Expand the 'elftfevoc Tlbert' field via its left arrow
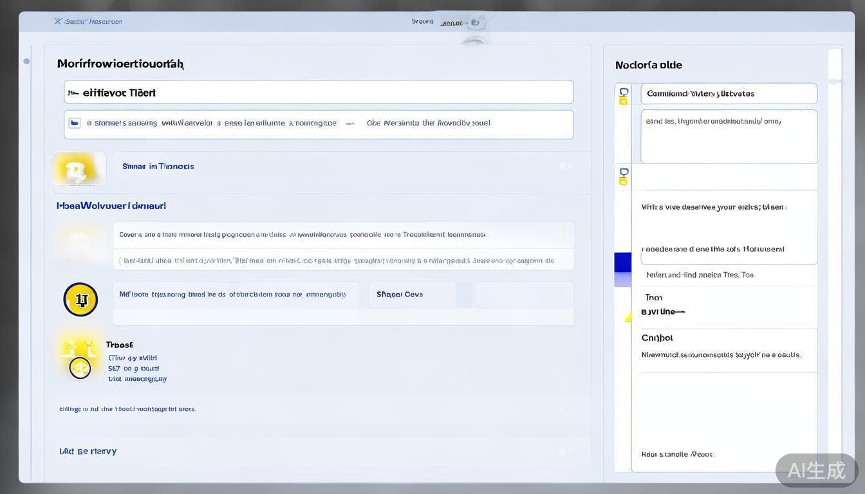This screenshot has height=494, width=865. pos(73,93)
